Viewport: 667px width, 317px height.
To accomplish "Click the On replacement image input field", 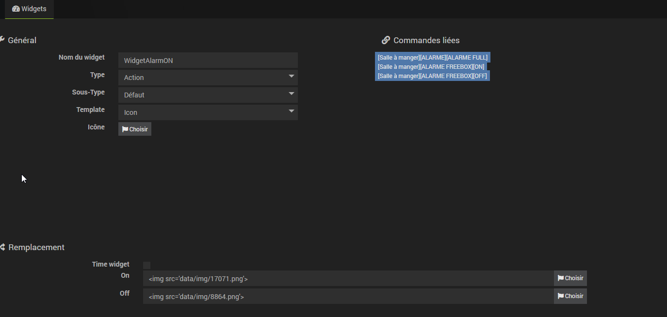I will pyautogui.click(x=348, y=279).
